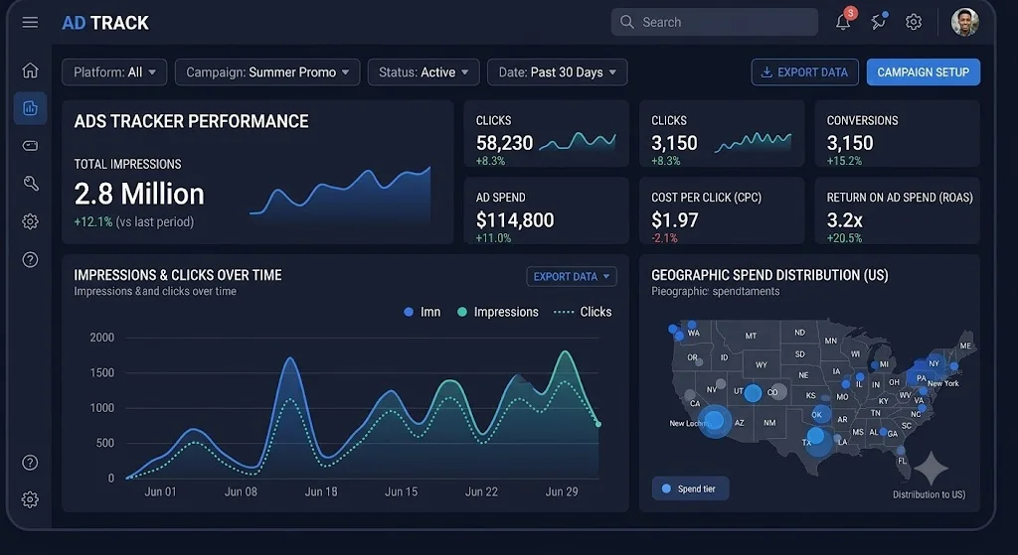Open the upper gear settings in the sidebar

coord(30,221)
